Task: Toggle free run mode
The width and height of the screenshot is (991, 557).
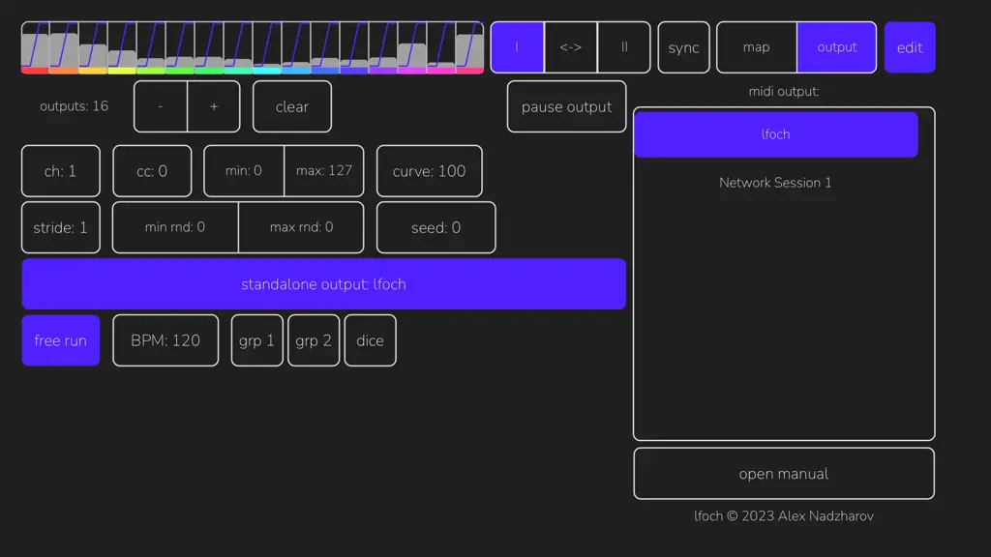Action: point(61,340)
